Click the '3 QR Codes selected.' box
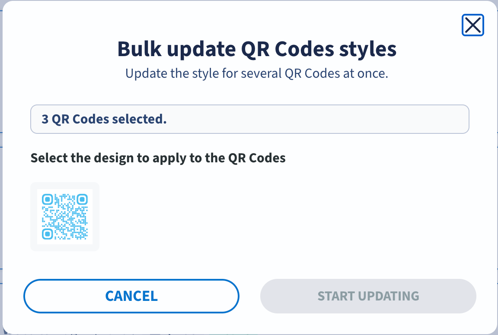498x335 pixels. pos(249,119)
